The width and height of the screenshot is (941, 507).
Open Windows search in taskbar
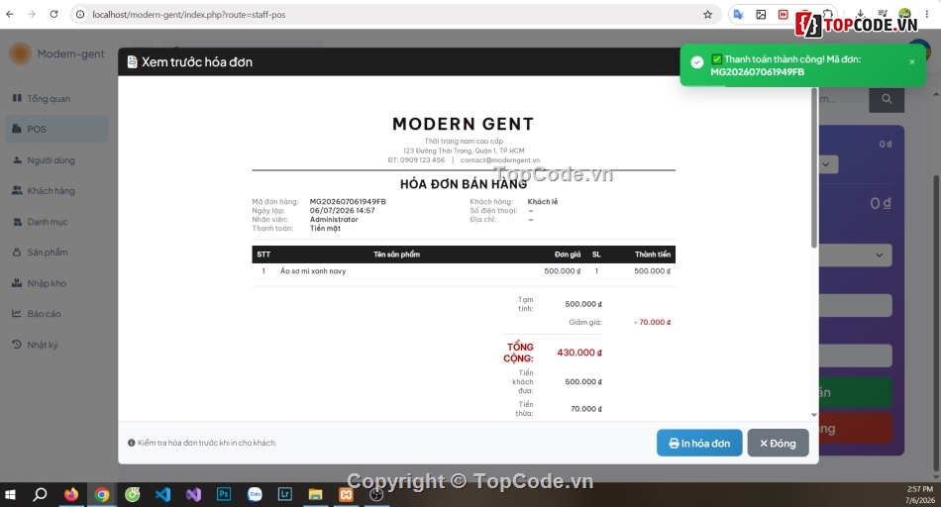(x=40, y=494)
